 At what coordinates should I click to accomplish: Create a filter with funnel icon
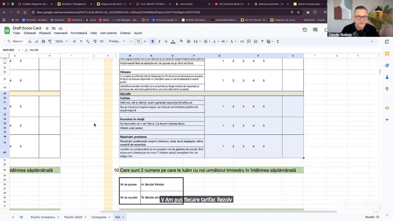tap(262, 41)
